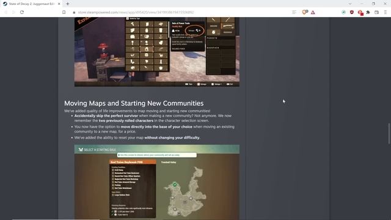The width and height of the screenshot is (391, 220).
Task: Click the Steam favicon on the tab
Action: [x=5, y=4]
